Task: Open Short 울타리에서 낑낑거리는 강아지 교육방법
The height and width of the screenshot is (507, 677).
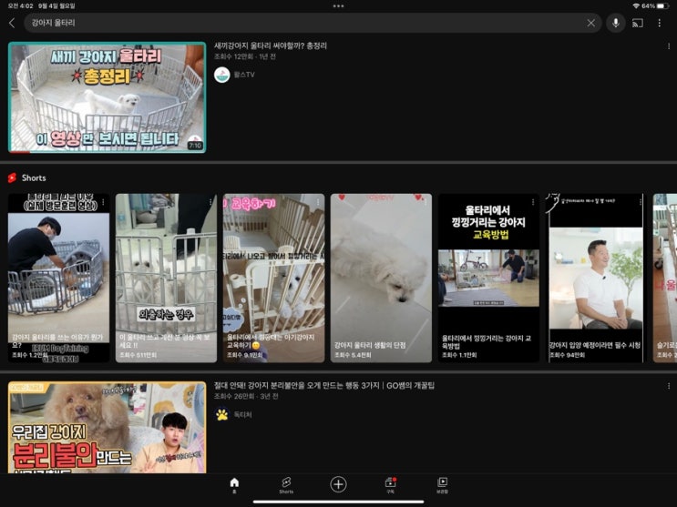Action: (x=488, y=278)
